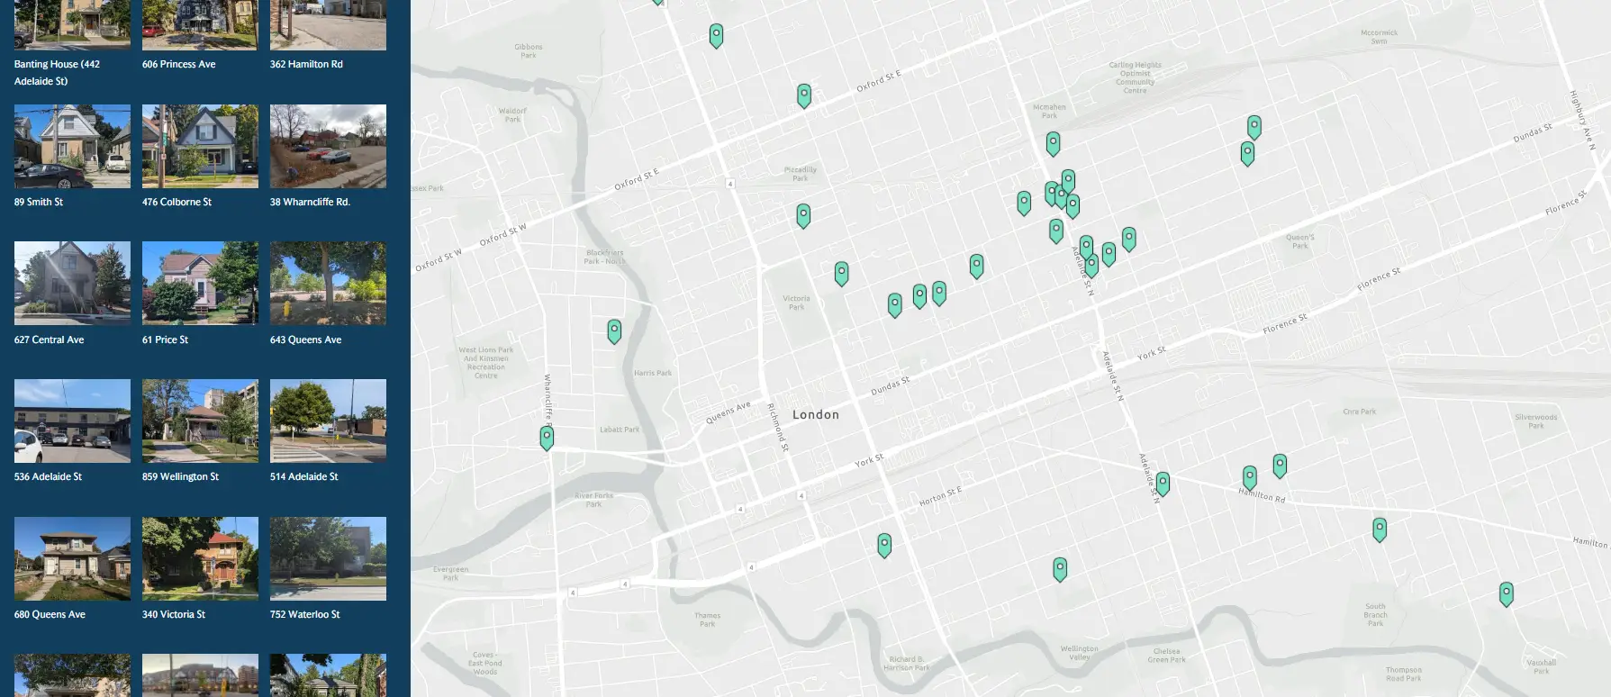
Task: Click the "680 Queens Ave" text
Action: 50,614
